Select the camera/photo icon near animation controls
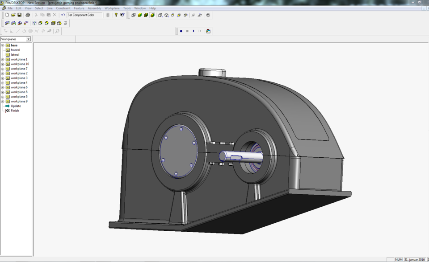This screenshot has width=429, height=262. (208, 31)
